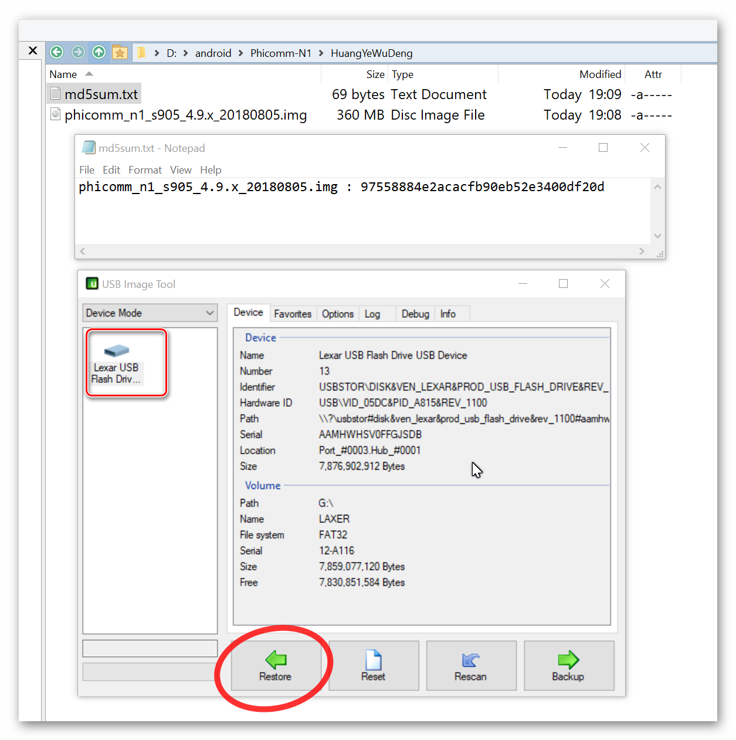Open the Log tab
This screenshot has width=736, height=740.
click(x=372, y=314)
